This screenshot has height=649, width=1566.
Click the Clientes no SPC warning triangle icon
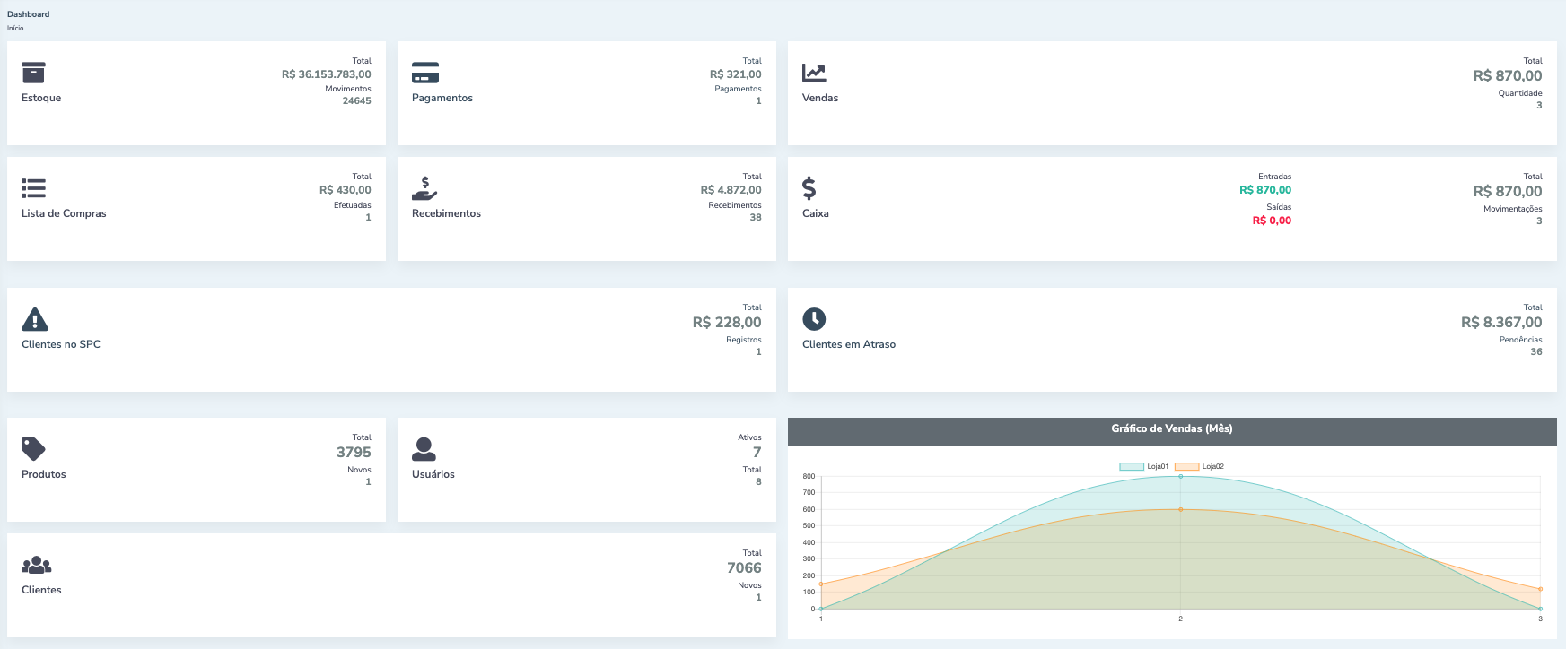pyautogui.click(x=35, y=319)
